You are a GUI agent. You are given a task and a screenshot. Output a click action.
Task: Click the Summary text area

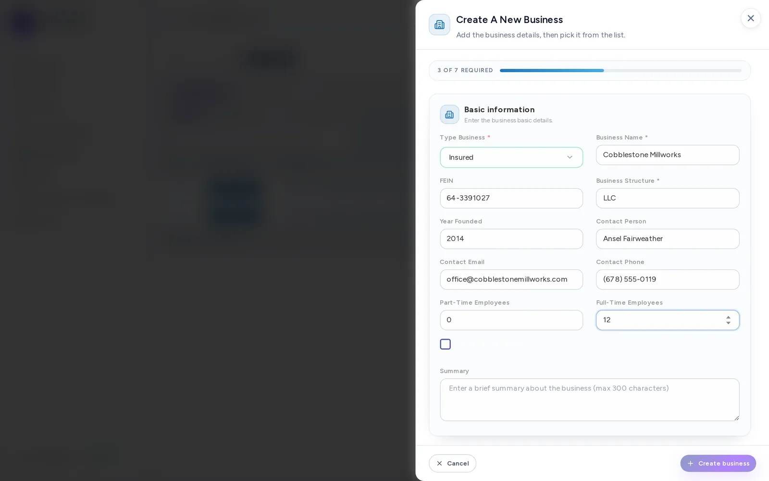click(x=589, y=400)
